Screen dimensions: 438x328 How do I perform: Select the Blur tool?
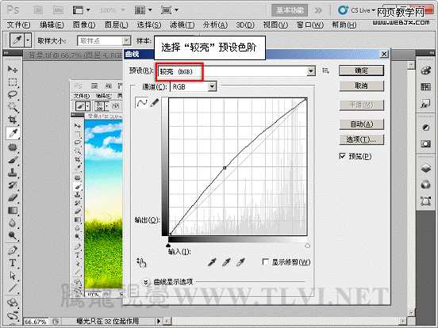(13, 223)
